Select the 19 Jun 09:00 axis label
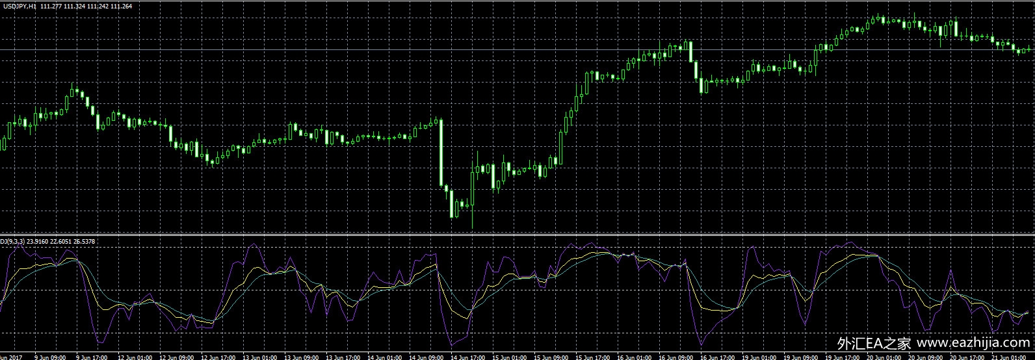The image size is (1035, 360). click(800, 357)
